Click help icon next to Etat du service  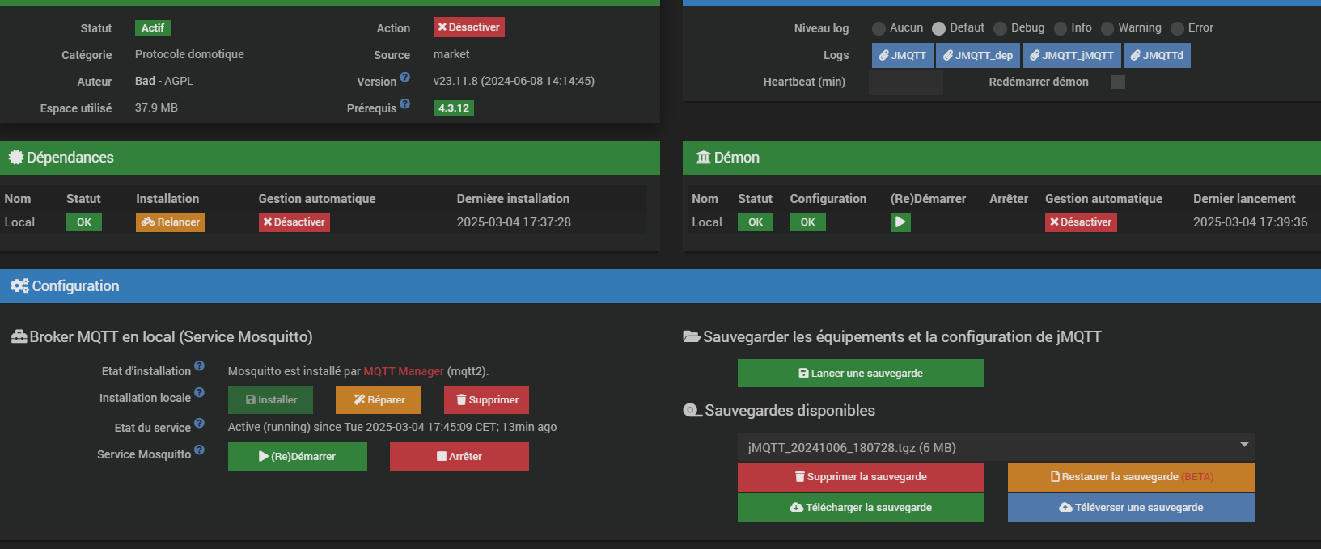(199, 423)
